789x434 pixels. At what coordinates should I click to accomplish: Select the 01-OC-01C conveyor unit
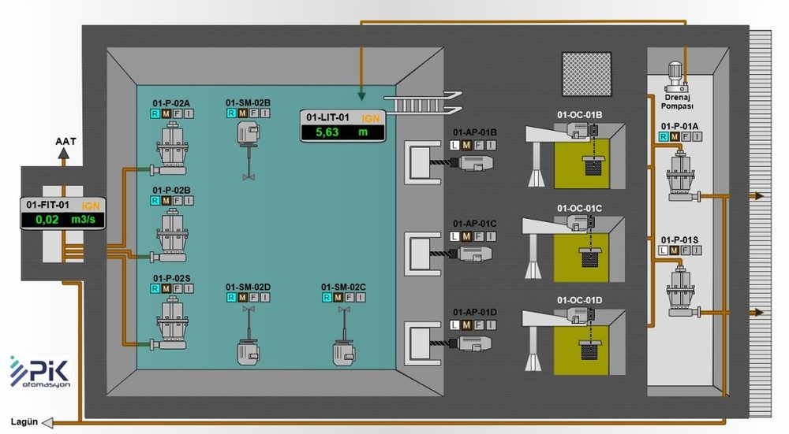tap(574, 249)
